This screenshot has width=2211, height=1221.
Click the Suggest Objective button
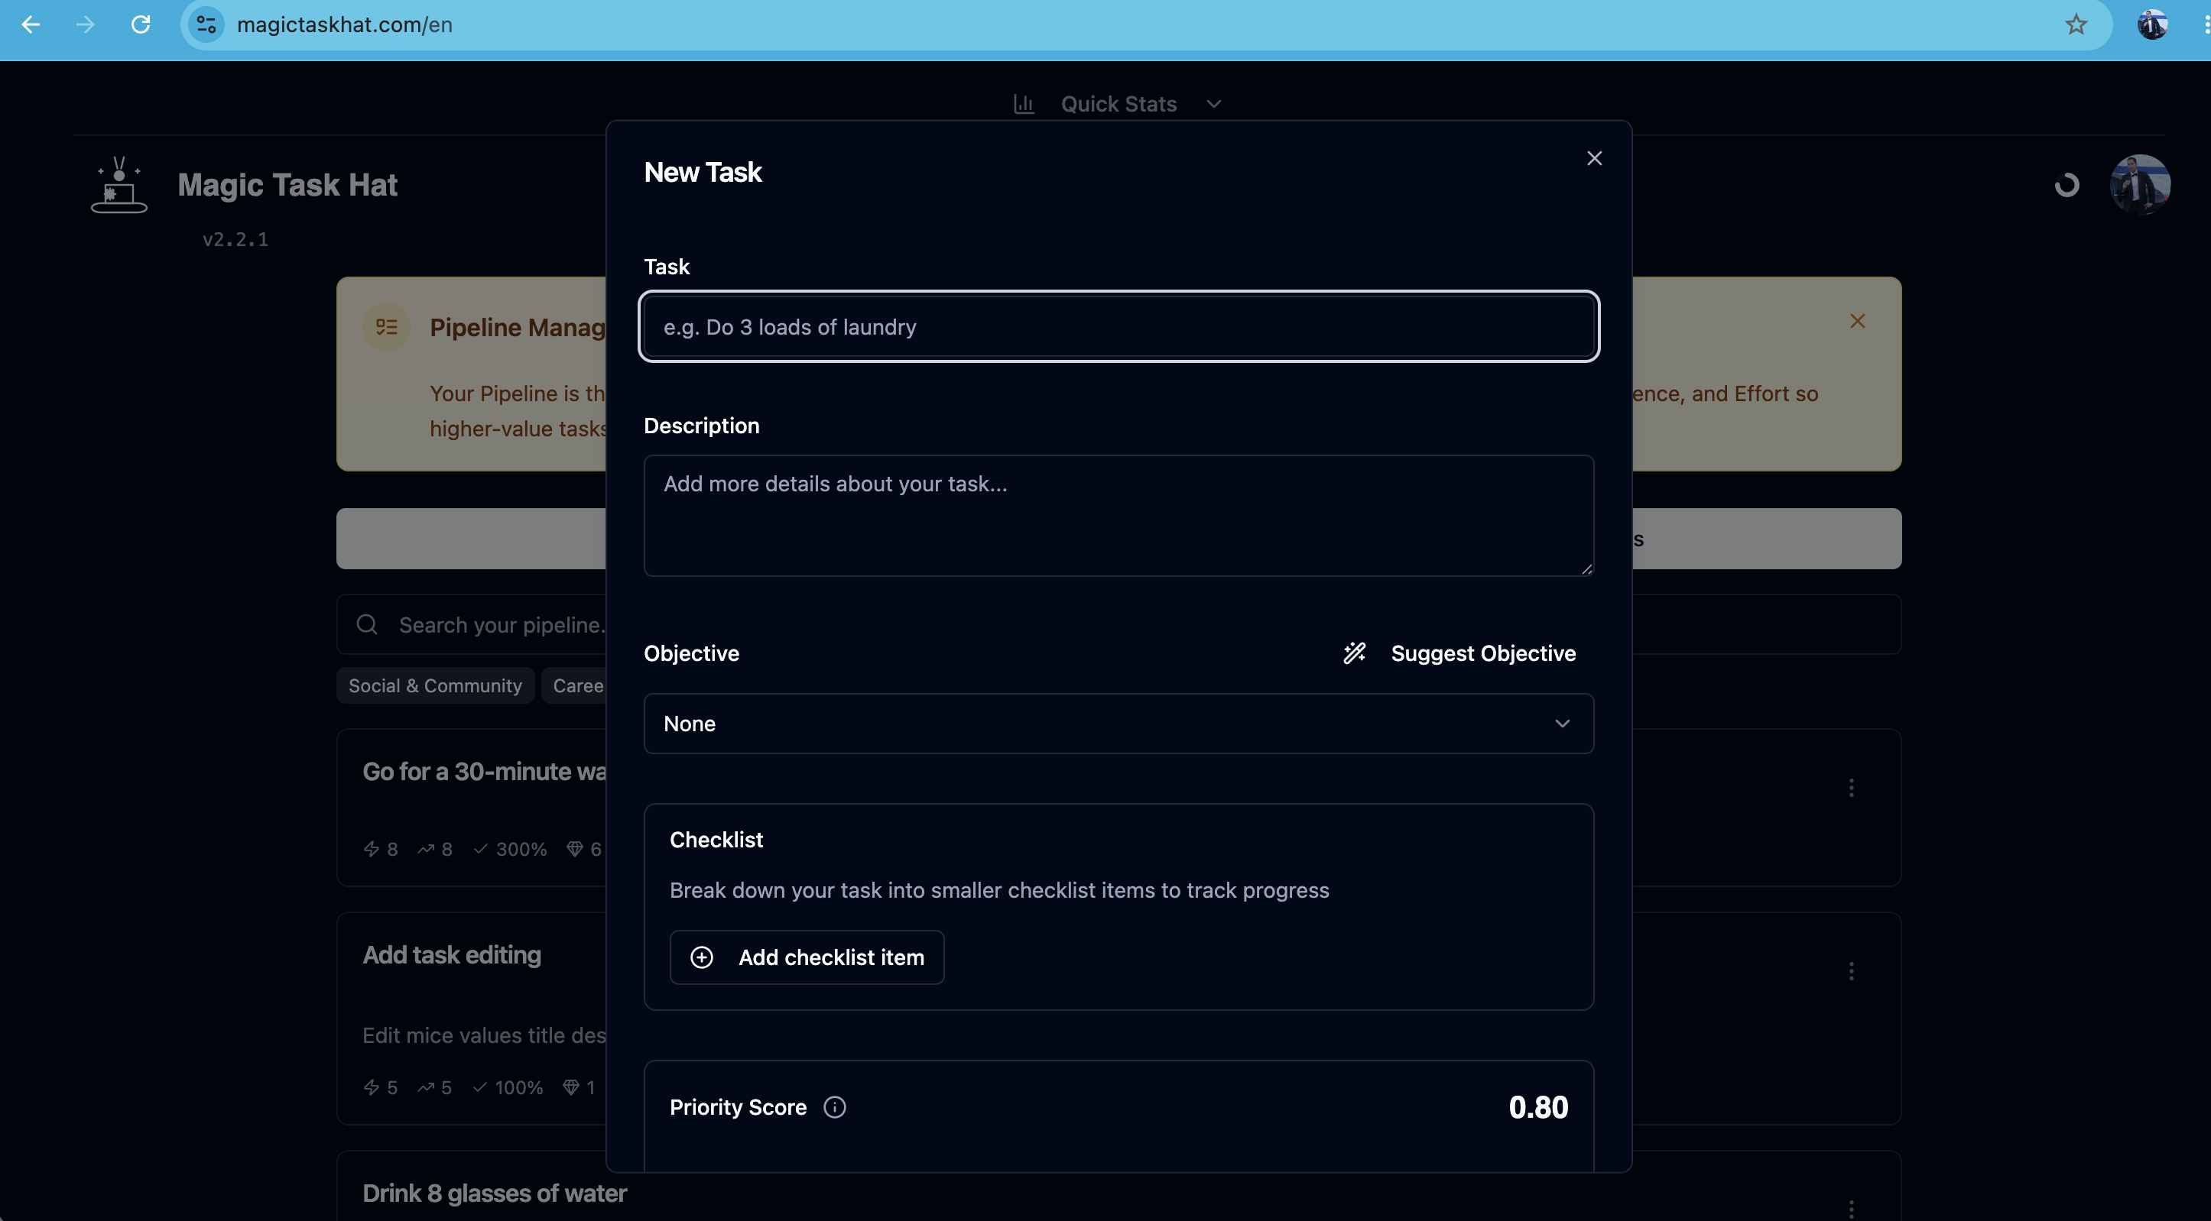1459,653
